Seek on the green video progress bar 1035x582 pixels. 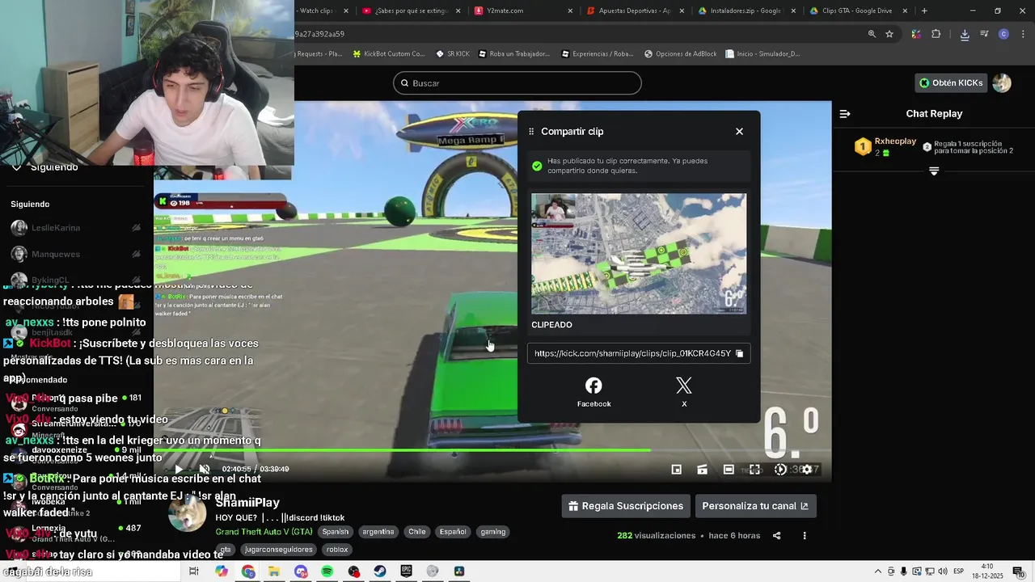tap(492, 450)
